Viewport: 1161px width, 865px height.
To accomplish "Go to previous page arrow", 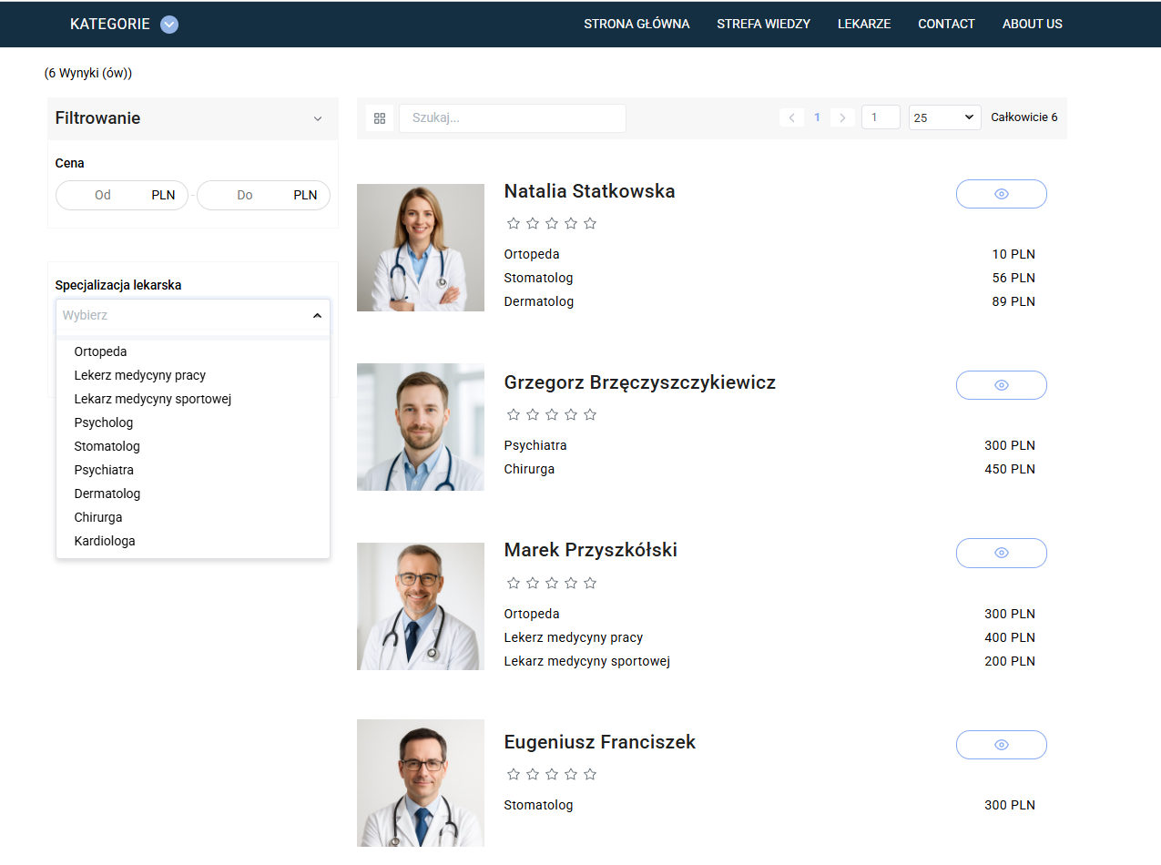I will pyautogui.click(x=791, y=117).
